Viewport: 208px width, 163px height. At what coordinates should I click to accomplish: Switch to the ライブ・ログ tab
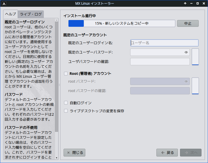click(31, 14)
